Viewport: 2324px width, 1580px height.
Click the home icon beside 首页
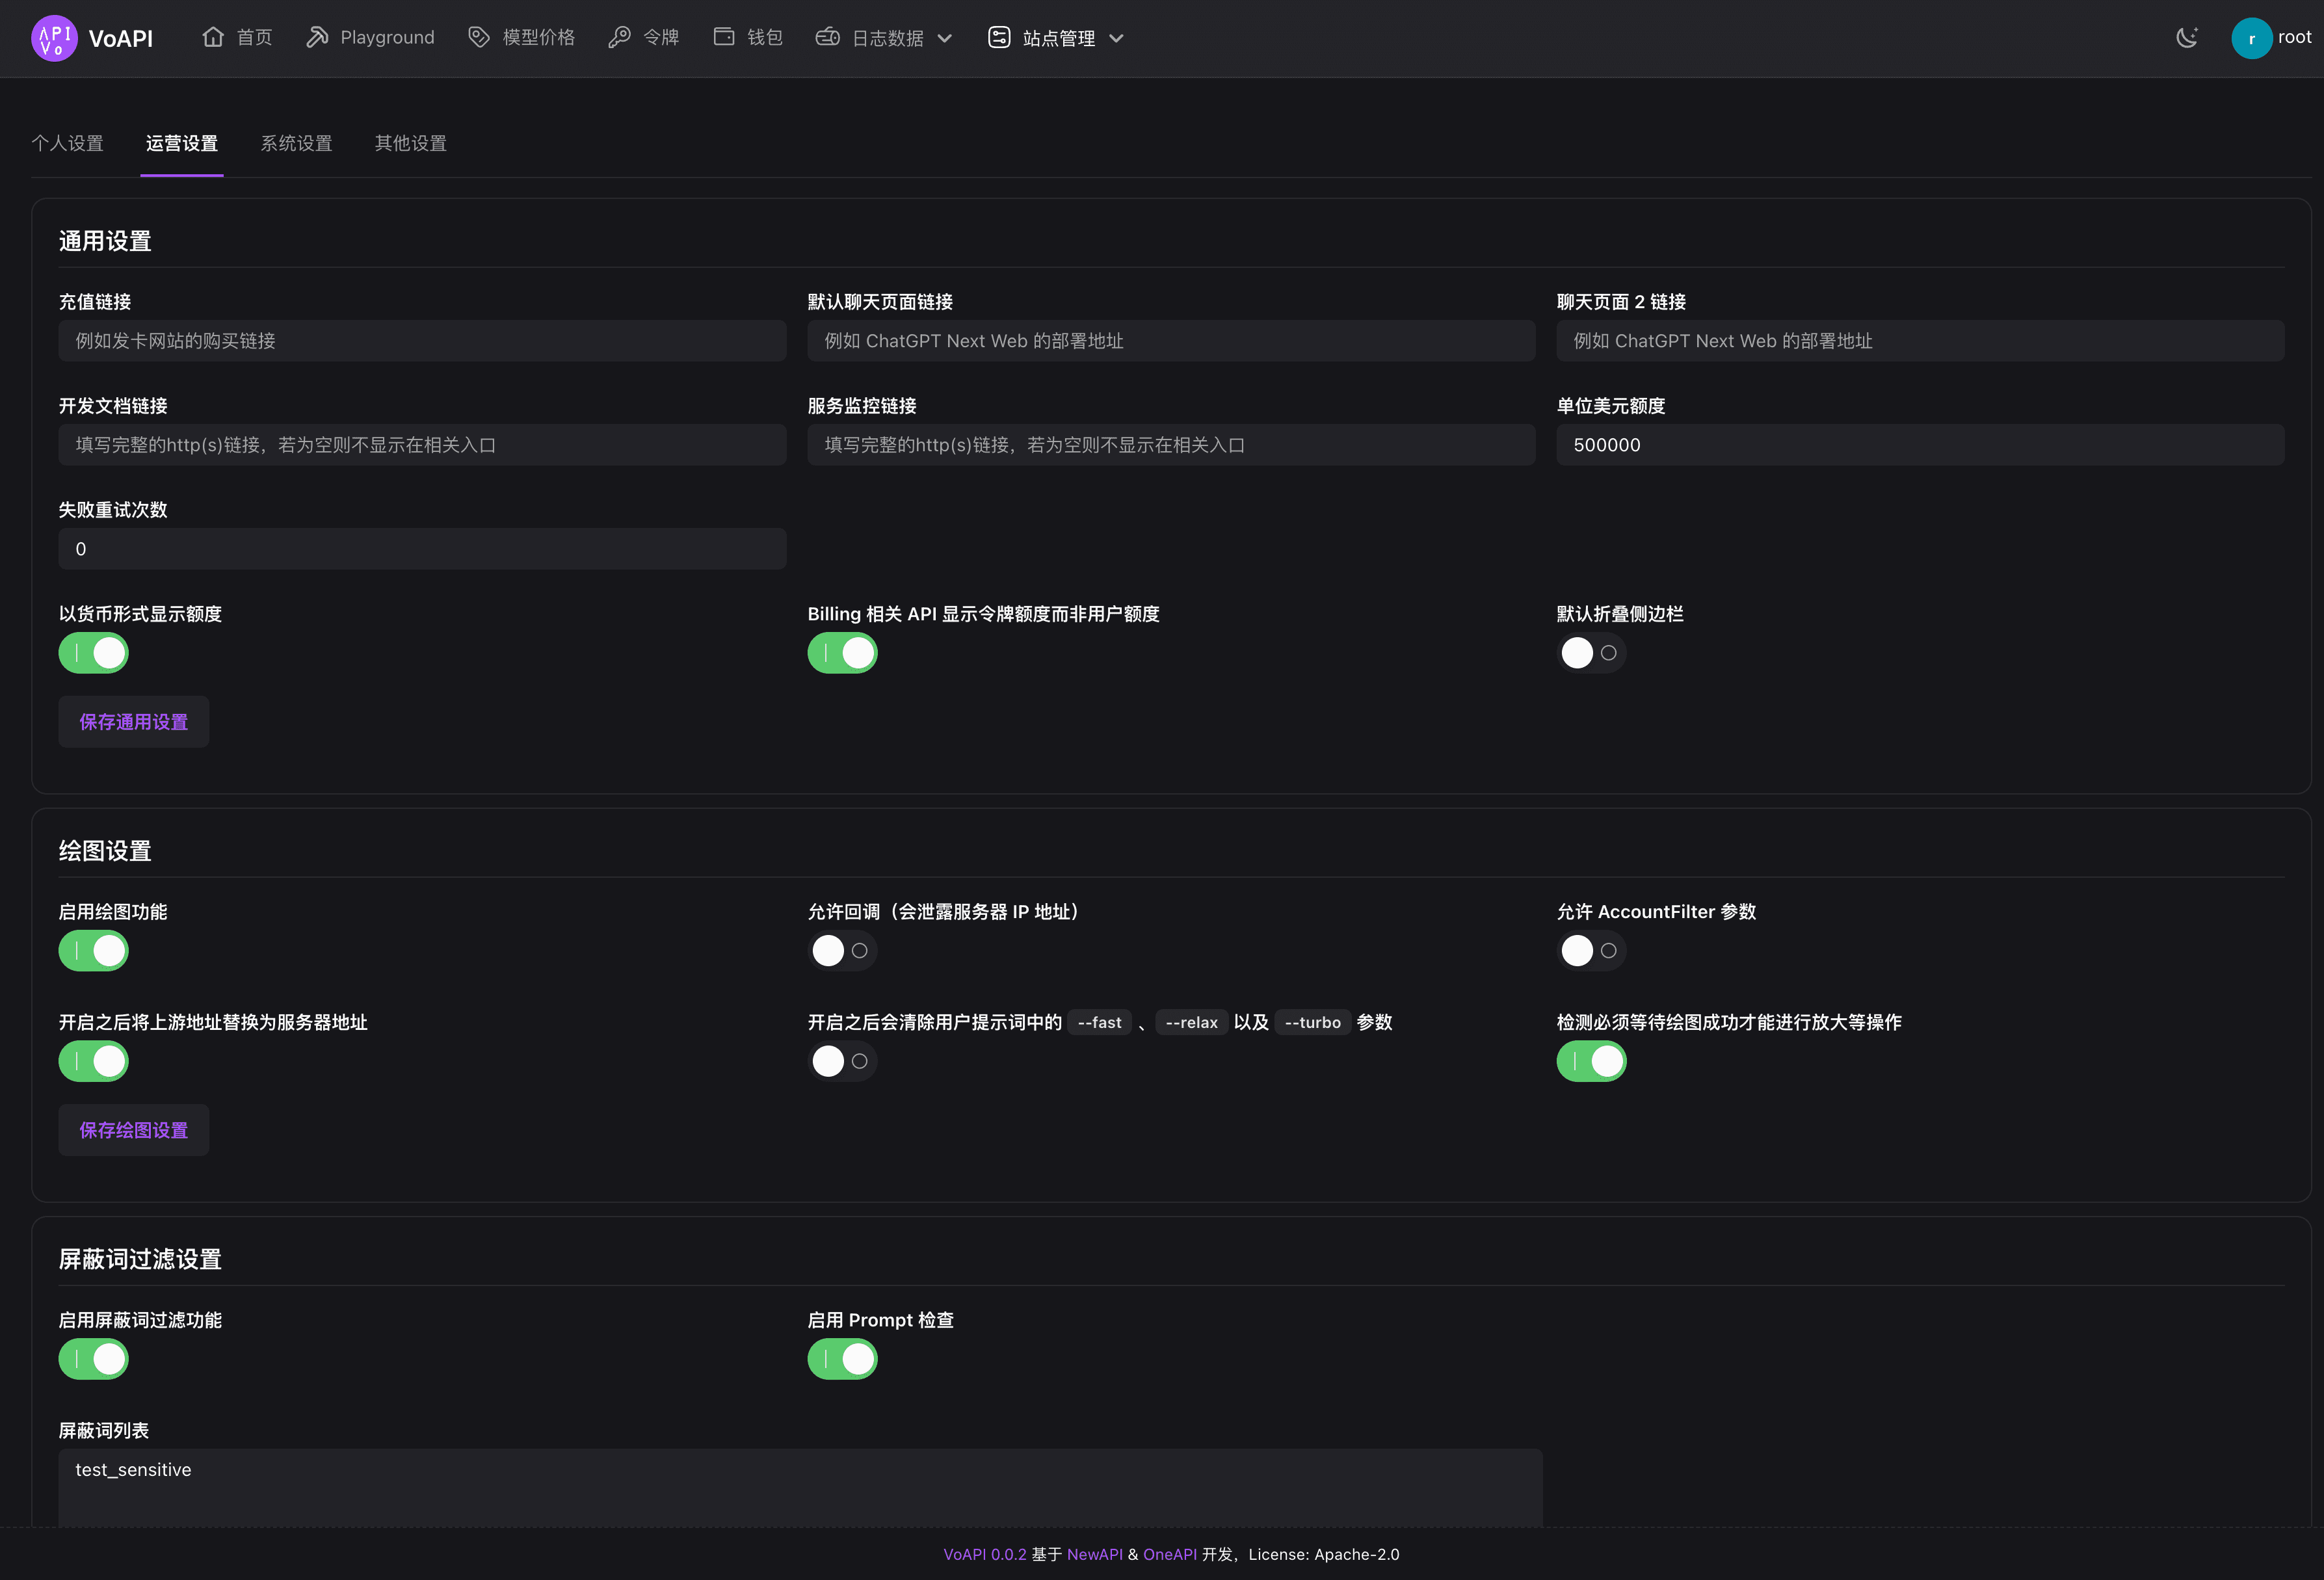pyautogui.click(x=212, y=37)
